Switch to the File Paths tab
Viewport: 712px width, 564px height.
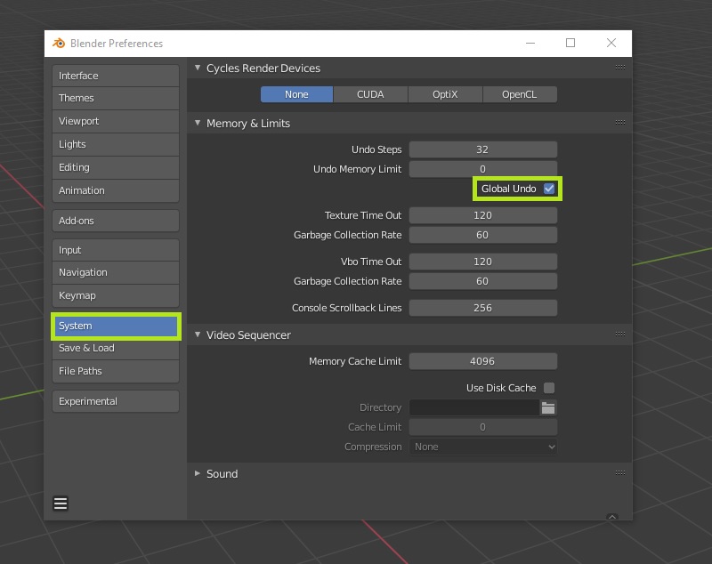click(116, 372)
